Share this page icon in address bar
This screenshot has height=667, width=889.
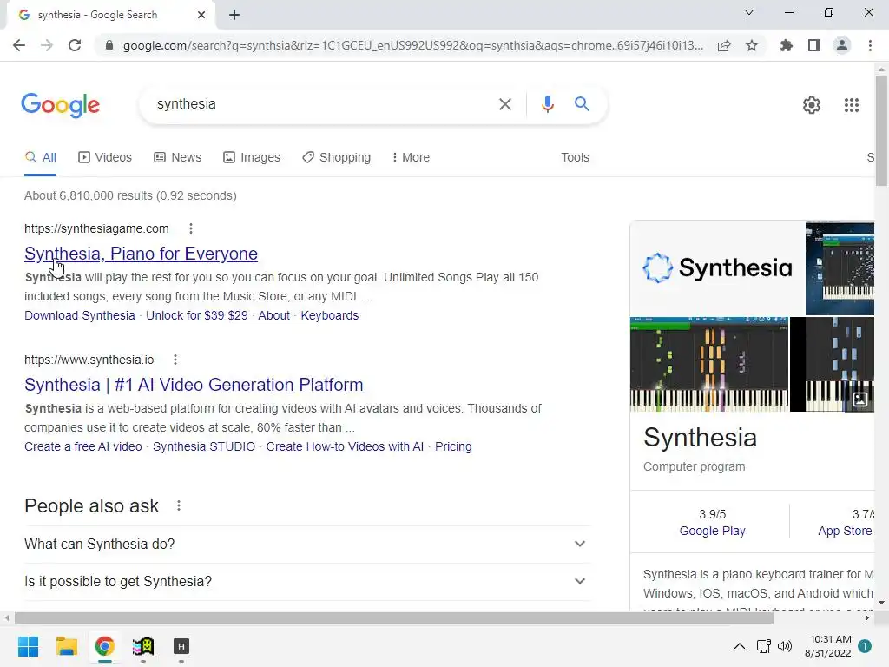724,45
